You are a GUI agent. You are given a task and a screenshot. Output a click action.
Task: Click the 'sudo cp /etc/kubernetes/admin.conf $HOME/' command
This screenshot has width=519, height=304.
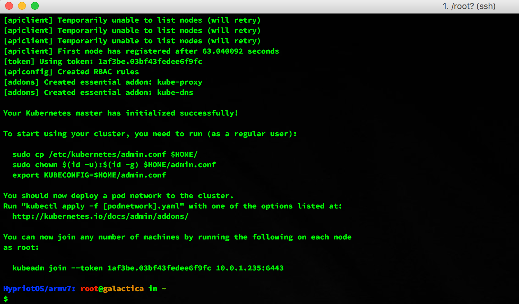click(x=105, y=155)
